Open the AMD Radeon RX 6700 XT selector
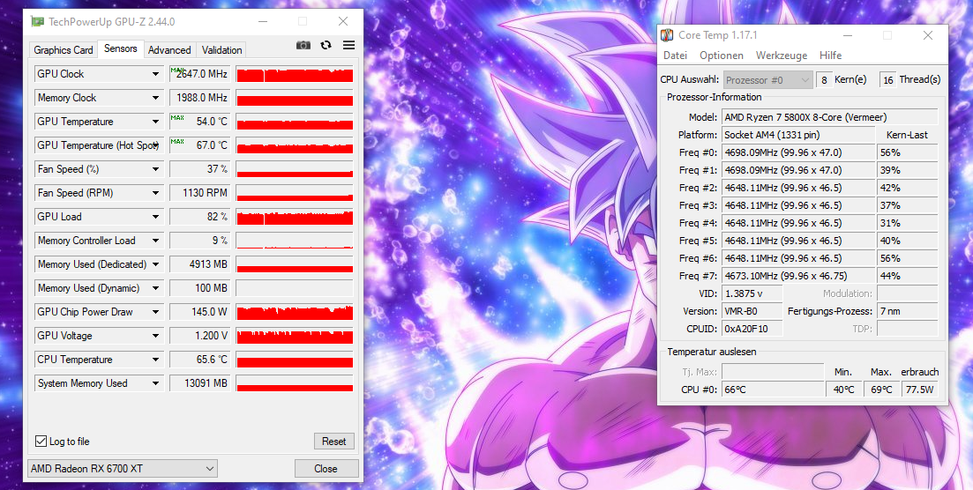 (123, 468)
